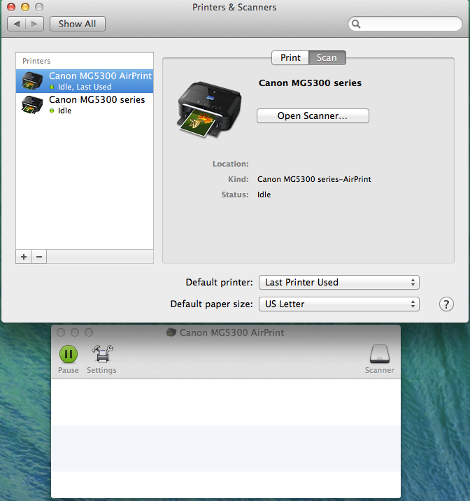Pause the Canon MG5300 AirPrint queue
The width and height of the screenshot is (470, 501).
pos(69,359)
